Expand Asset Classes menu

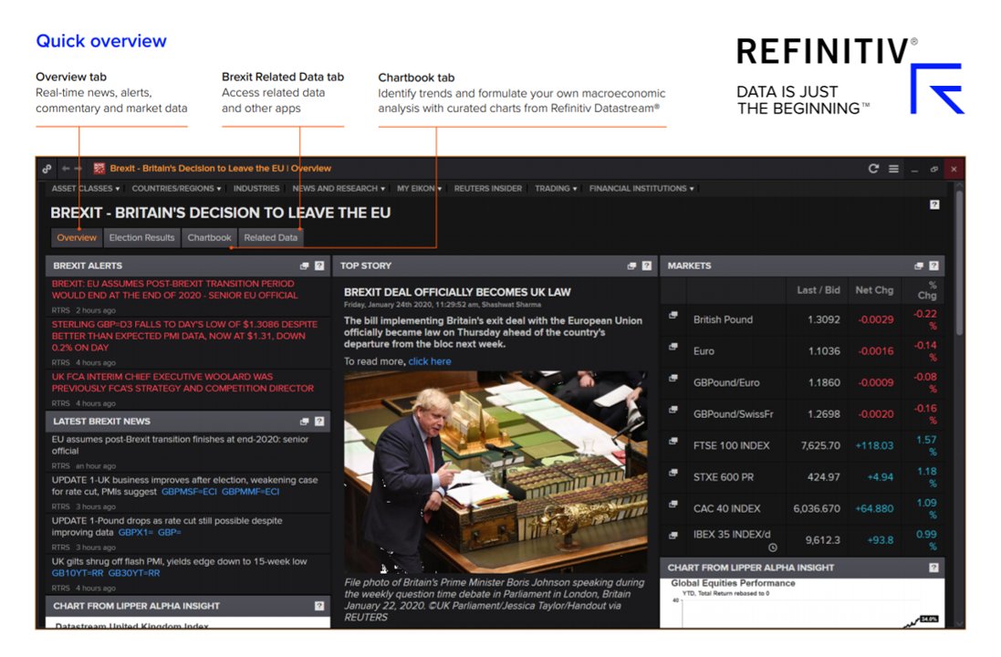coord(86,189)
